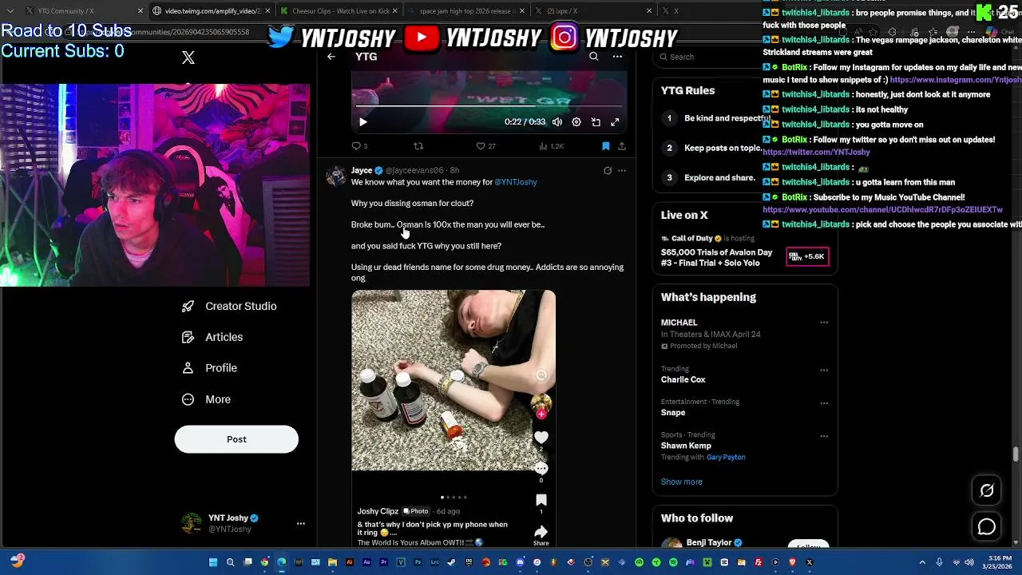This screenshot has width=1022, height=575.
Task: Open the more options dots in YTG header
Action: 617,57
